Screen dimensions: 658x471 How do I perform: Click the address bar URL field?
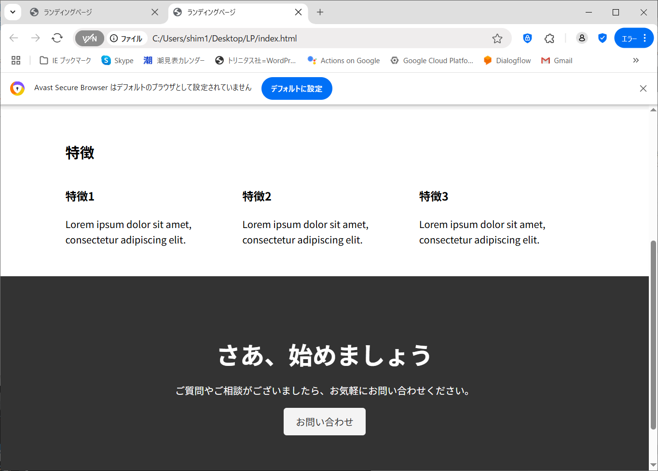318,39
